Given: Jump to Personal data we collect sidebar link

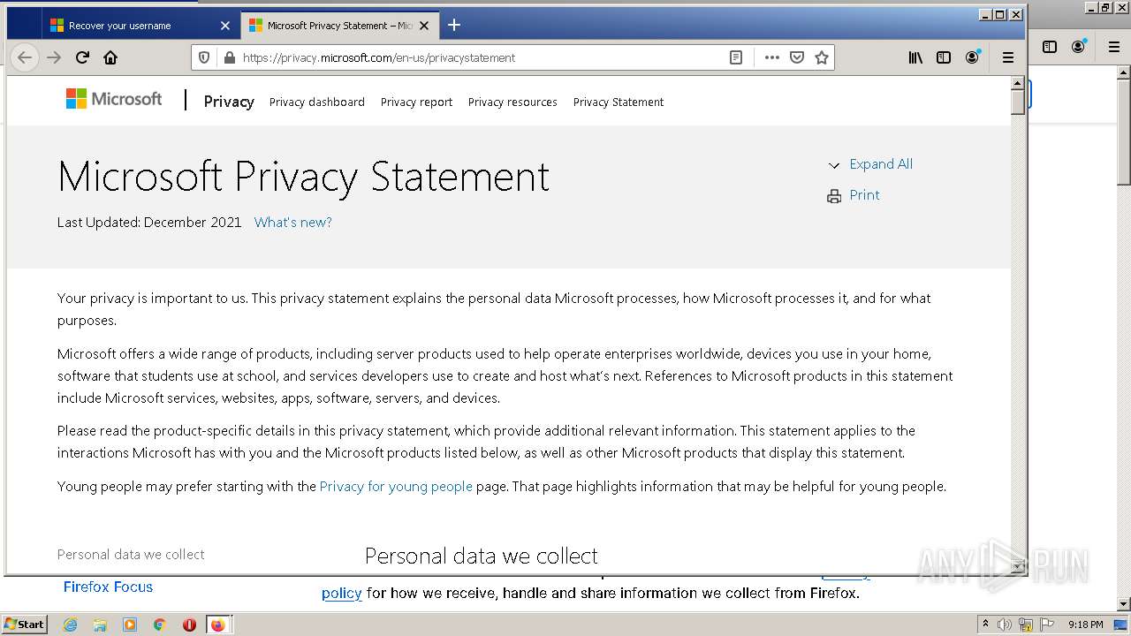Looking at the screenshot, I should pos(131,555).
